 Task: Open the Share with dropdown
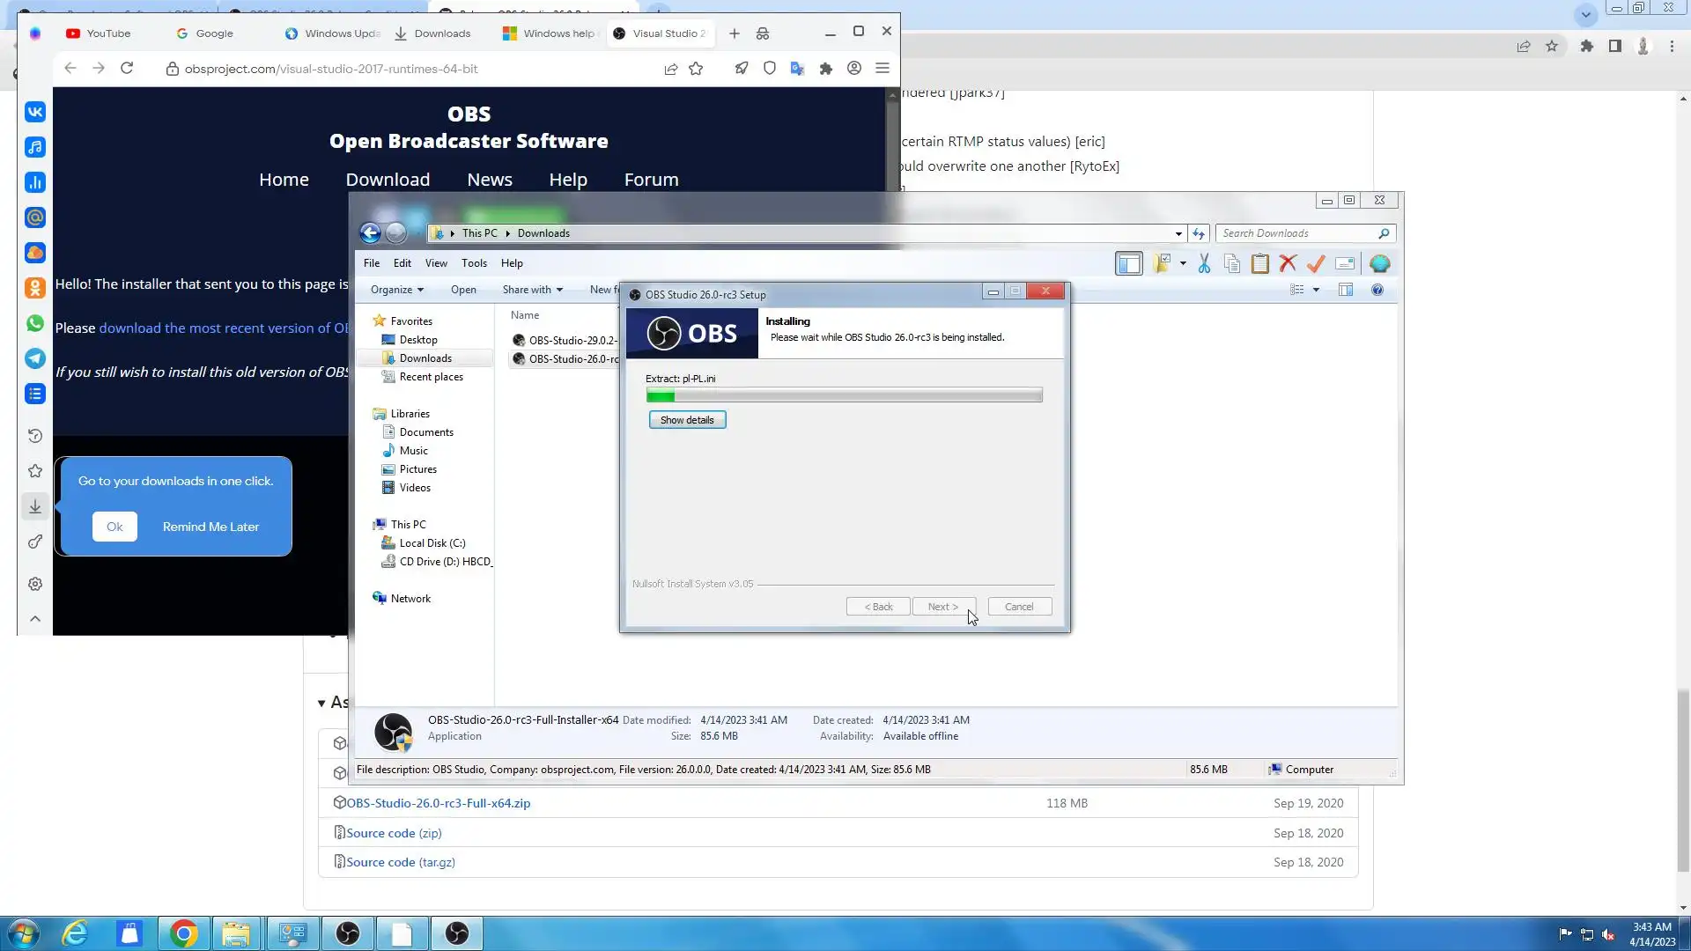point(532,290)
